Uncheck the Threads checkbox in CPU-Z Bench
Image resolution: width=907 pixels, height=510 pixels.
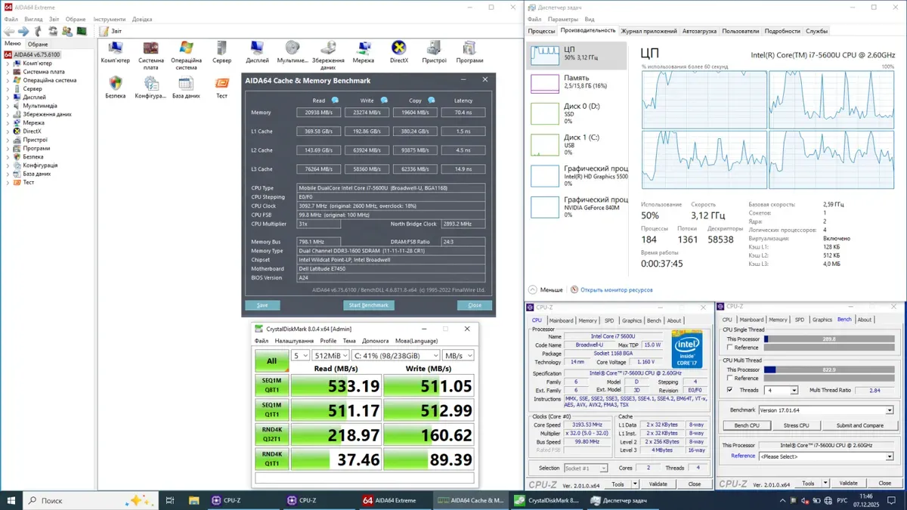pos(729,390)
